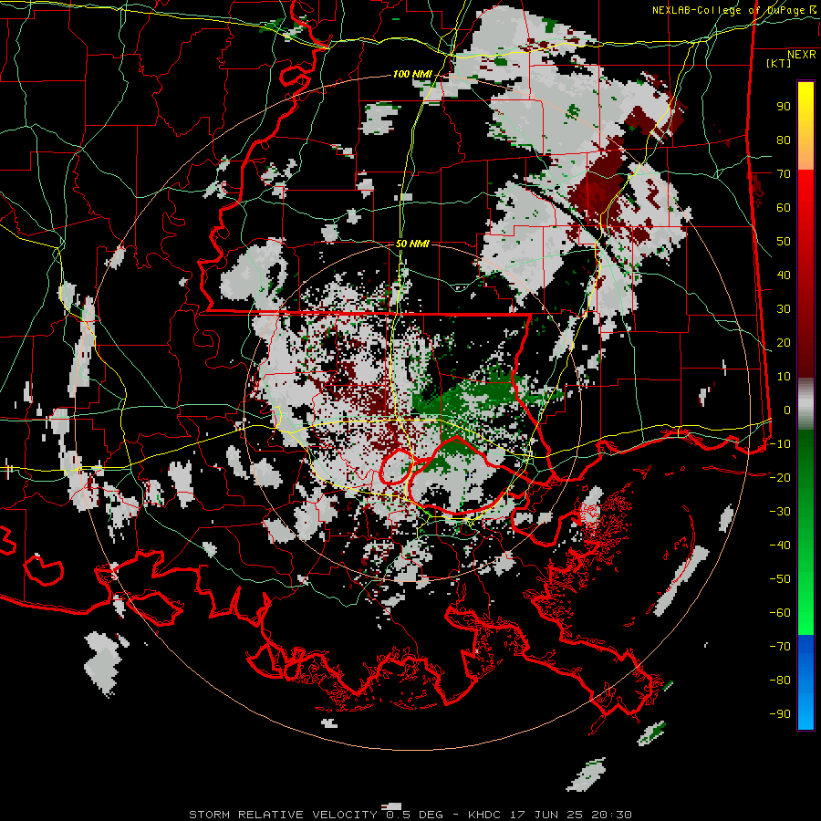Image resolution: width=821 pixels, height=821 pixels.
Task: Click the STORM RELATIVE VELOCITY caption text
Action: click(x=283, y=815)
